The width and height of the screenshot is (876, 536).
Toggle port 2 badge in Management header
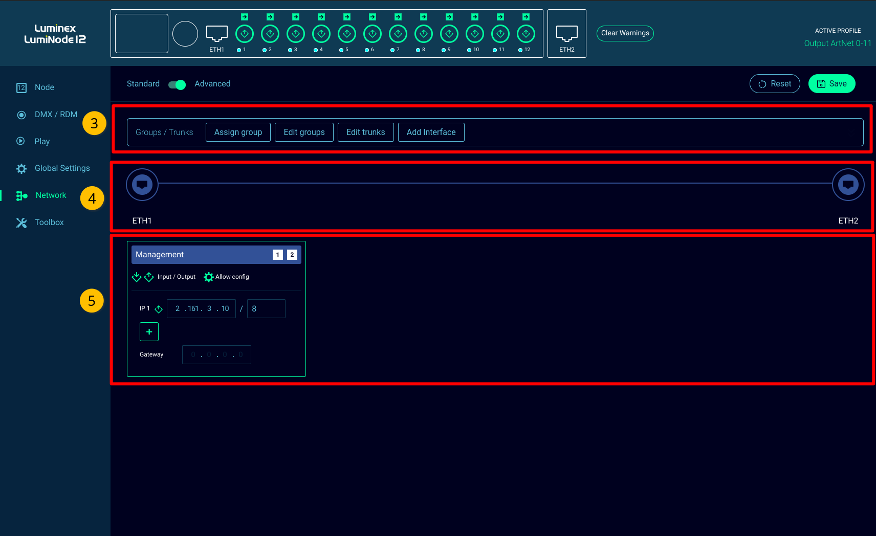coord(292,255)
